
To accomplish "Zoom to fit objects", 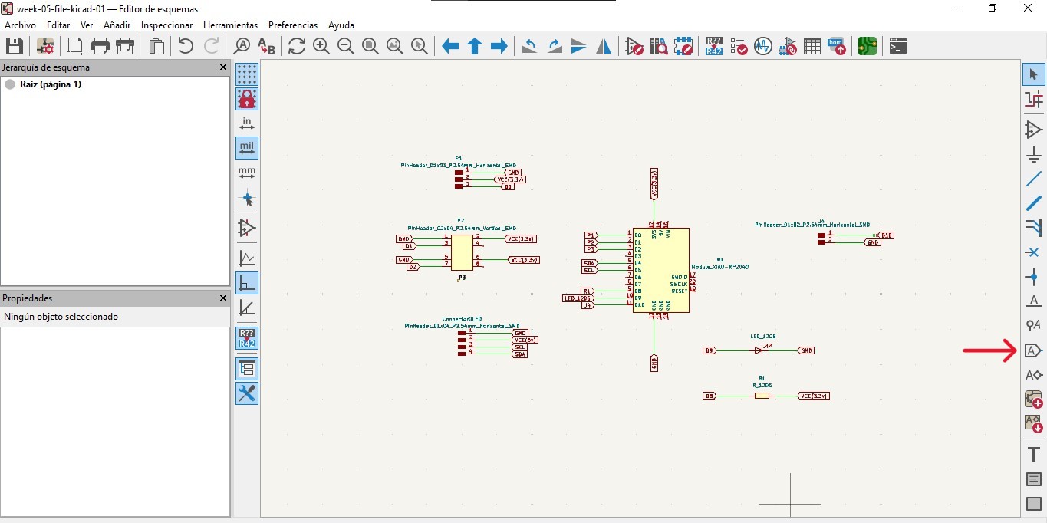I will click(x=395, y=46).
